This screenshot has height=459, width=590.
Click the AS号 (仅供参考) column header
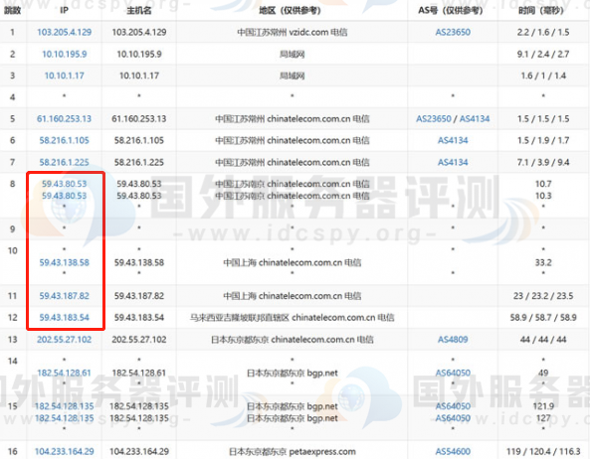pos(451,11)
